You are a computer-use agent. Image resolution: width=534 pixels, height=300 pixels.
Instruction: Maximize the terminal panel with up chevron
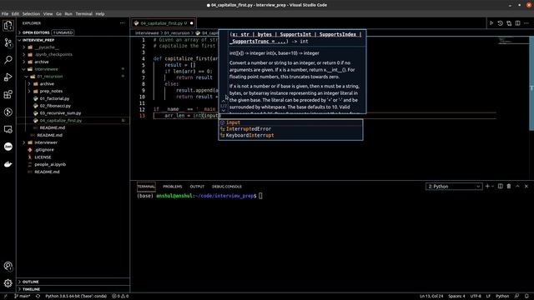(517, 187)
